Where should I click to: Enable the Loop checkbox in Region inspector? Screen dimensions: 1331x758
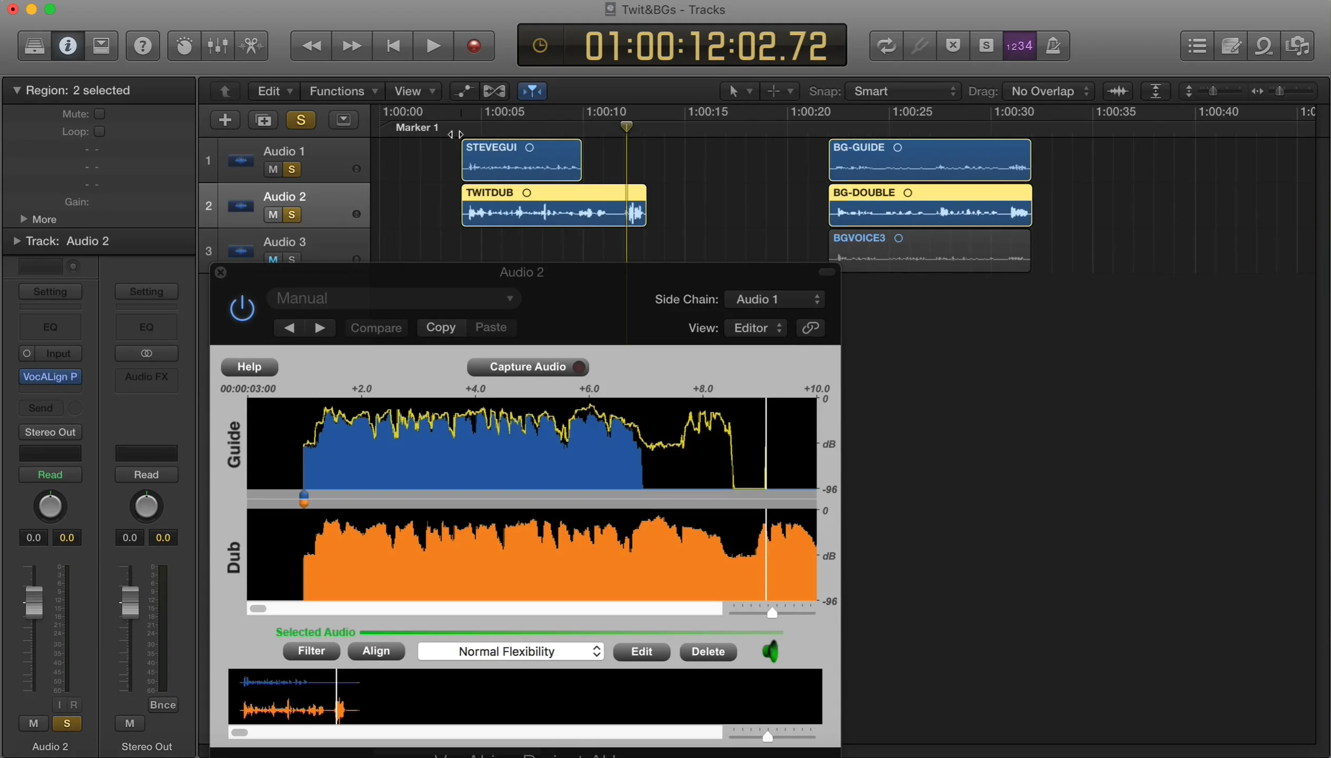[100, 132]
